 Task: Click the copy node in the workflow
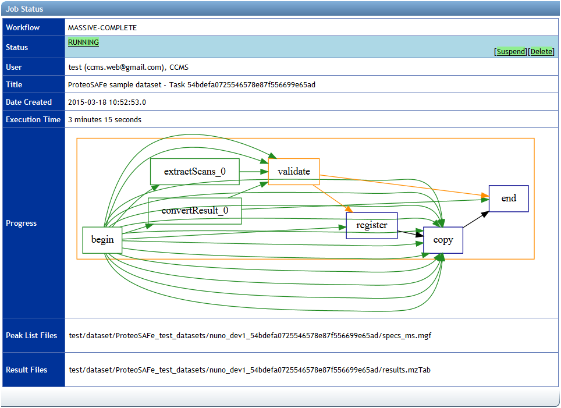click(x=442, y=239)
